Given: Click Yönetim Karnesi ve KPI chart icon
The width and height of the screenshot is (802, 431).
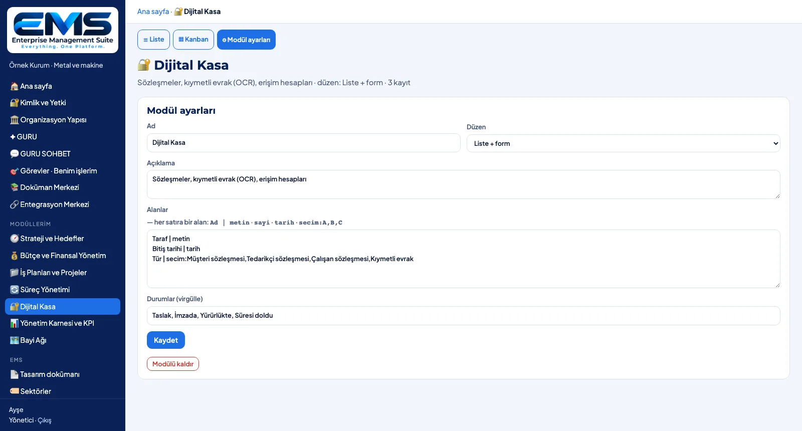Looking at the screenshot, I should (x=15, y=323).
